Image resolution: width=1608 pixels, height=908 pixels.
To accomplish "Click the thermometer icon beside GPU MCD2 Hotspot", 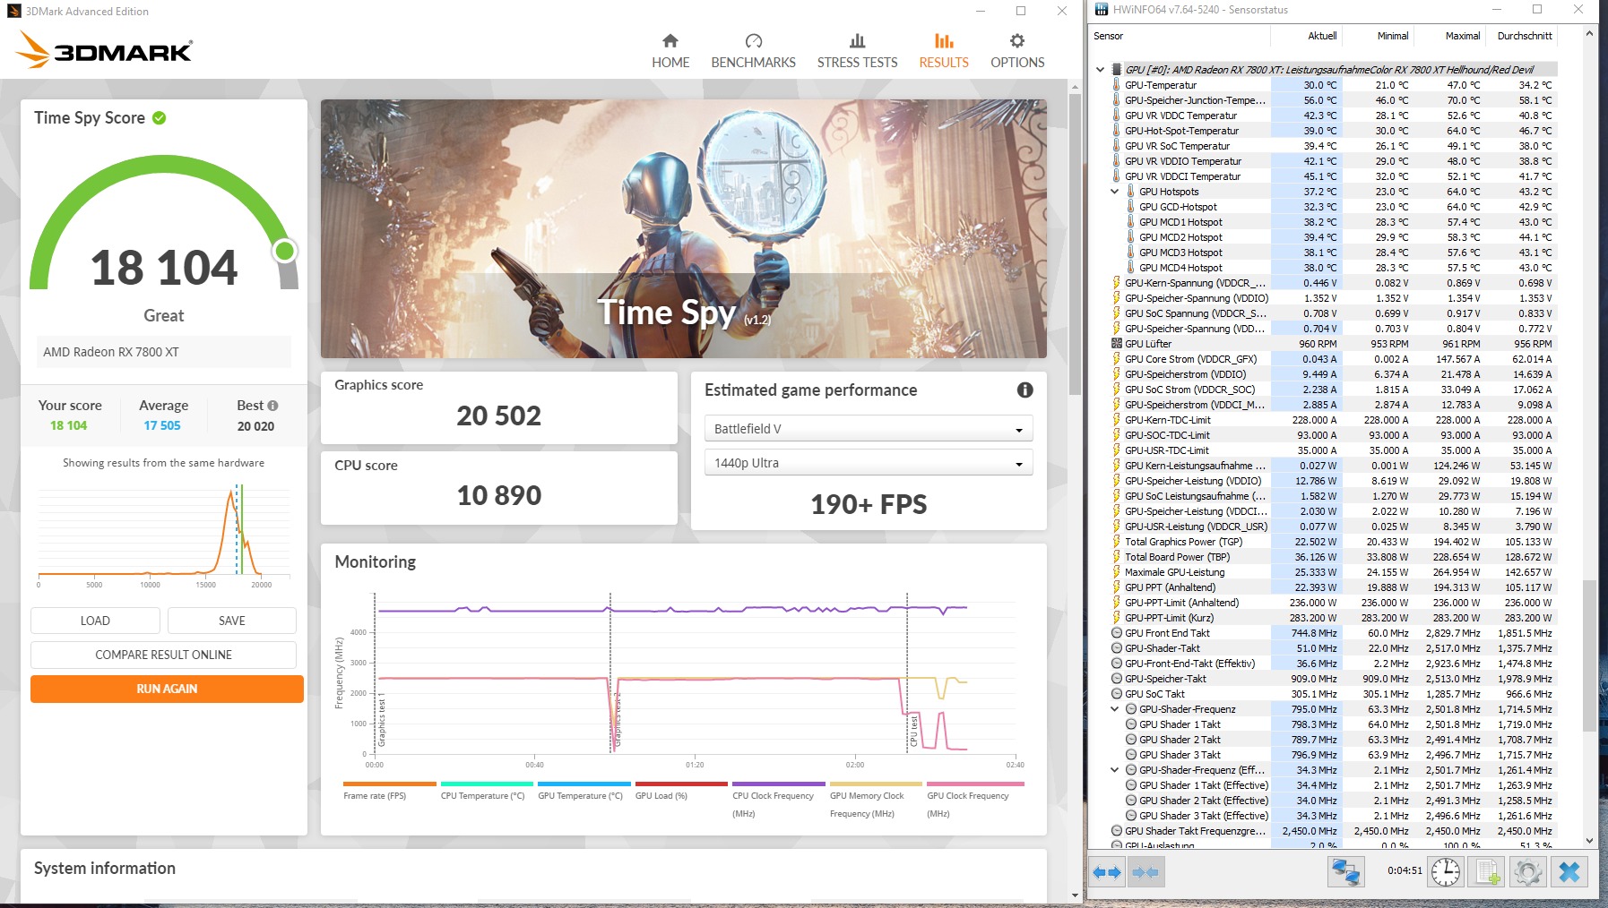I will coord(1131,237).
